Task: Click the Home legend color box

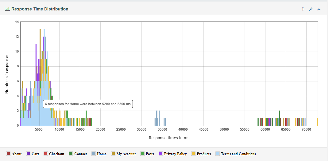Action: click(94, 154)
